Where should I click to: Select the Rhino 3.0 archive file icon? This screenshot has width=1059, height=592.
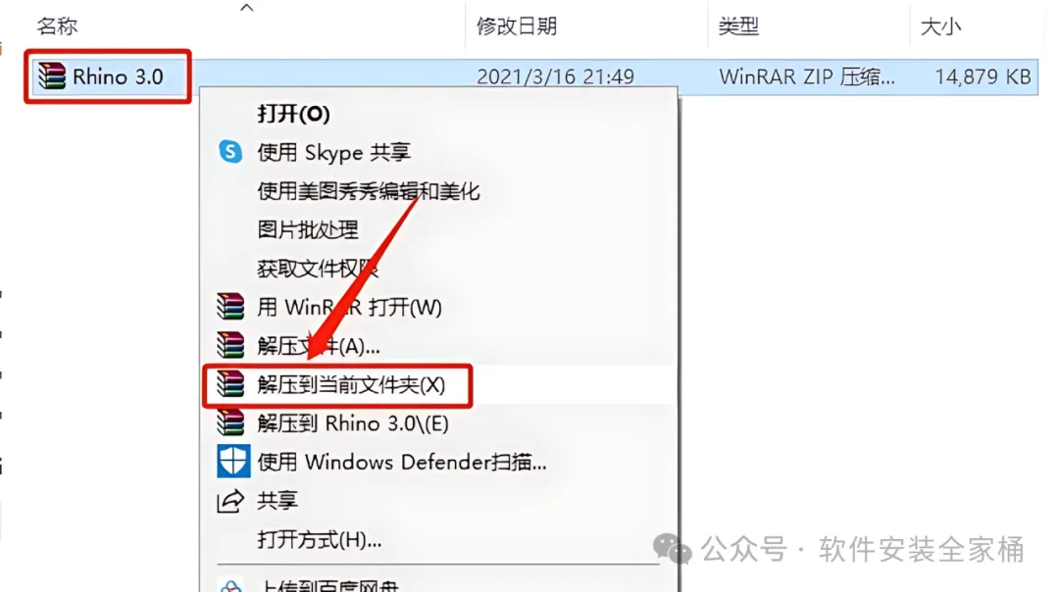(51, 75)
